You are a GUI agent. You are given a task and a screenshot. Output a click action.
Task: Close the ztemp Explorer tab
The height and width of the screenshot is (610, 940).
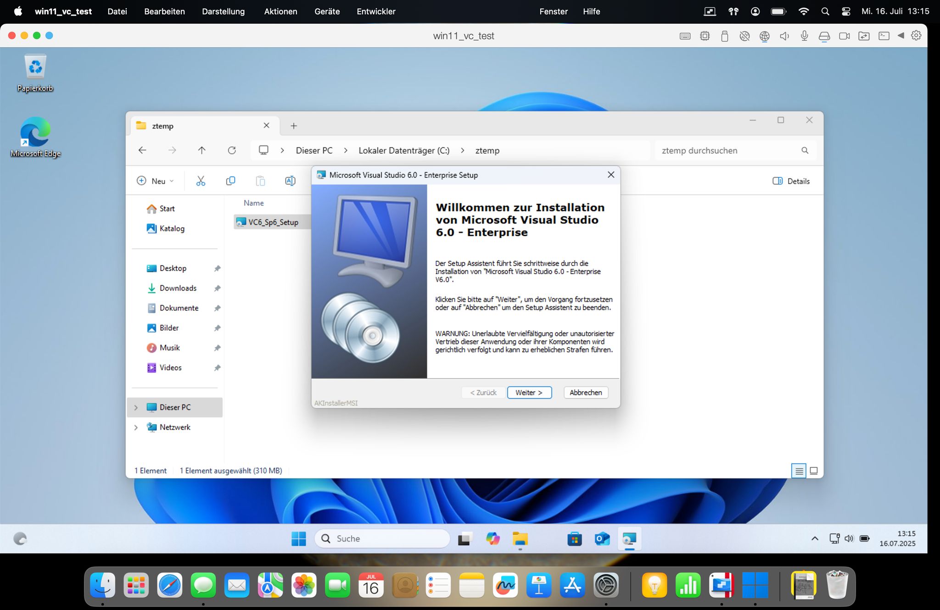pos(266,125)
